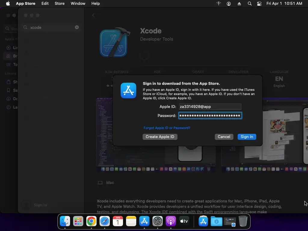Click the Developer Tools category label
The height and width of the screenshot is (231, 308).
[156, 39]
